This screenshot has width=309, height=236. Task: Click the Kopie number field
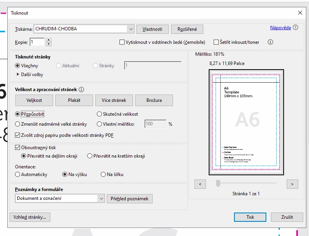tap(37, 42)
